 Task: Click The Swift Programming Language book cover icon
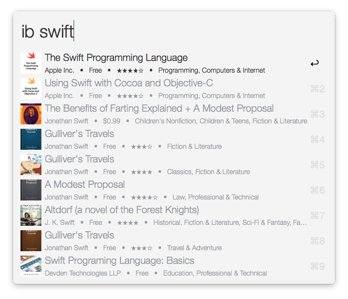(x=31, y=63)
